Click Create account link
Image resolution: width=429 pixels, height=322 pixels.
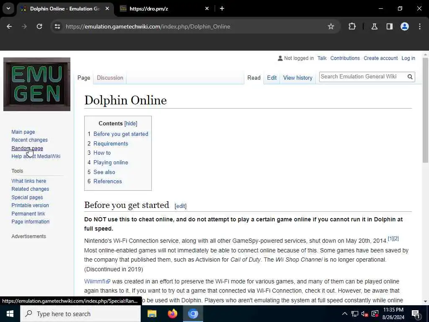(x=380, y=58)
